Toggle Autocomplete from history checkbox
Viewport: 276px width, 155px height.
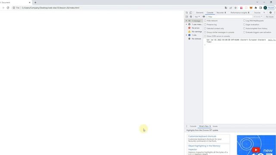click(245, 28)
